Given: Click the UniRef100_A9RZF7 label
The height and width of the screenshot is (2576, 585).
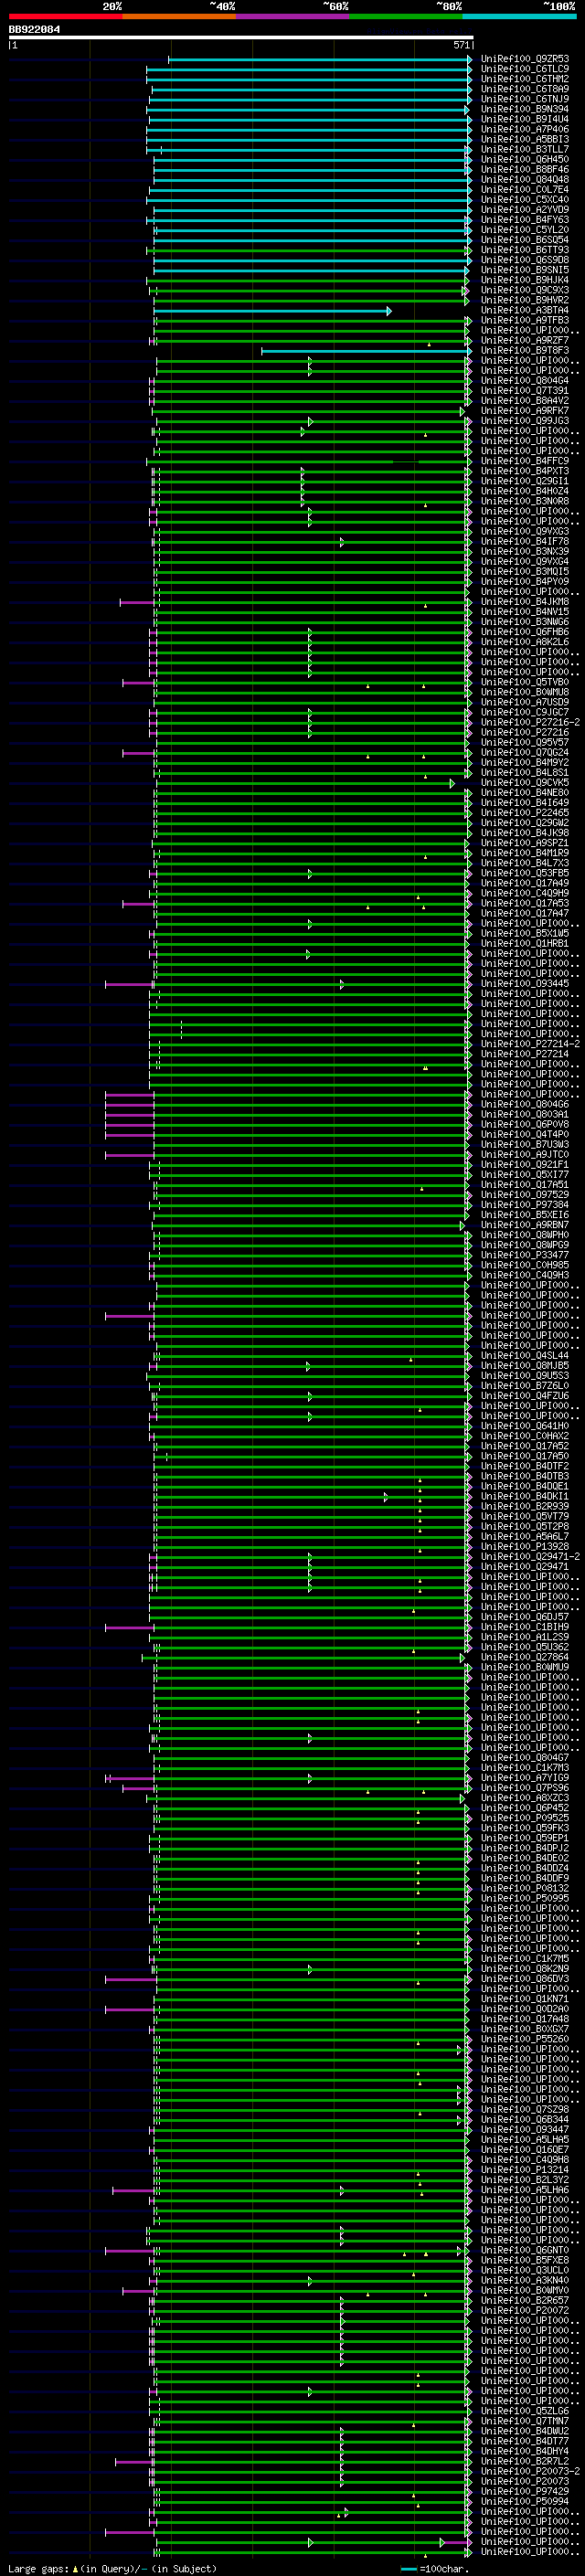Looking at the screenshot, I should [525, 341].
